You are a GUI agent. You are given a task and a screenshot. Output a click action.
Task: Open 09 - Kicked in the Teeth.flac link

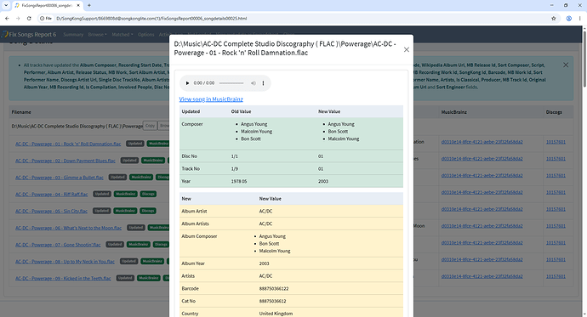pyautogui.click(x=63, y=279)
